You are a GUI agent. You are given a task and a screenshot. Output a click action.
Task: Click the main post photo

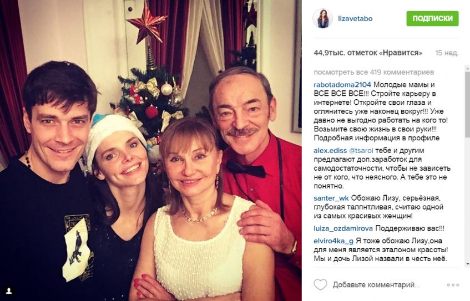[151, 150]
